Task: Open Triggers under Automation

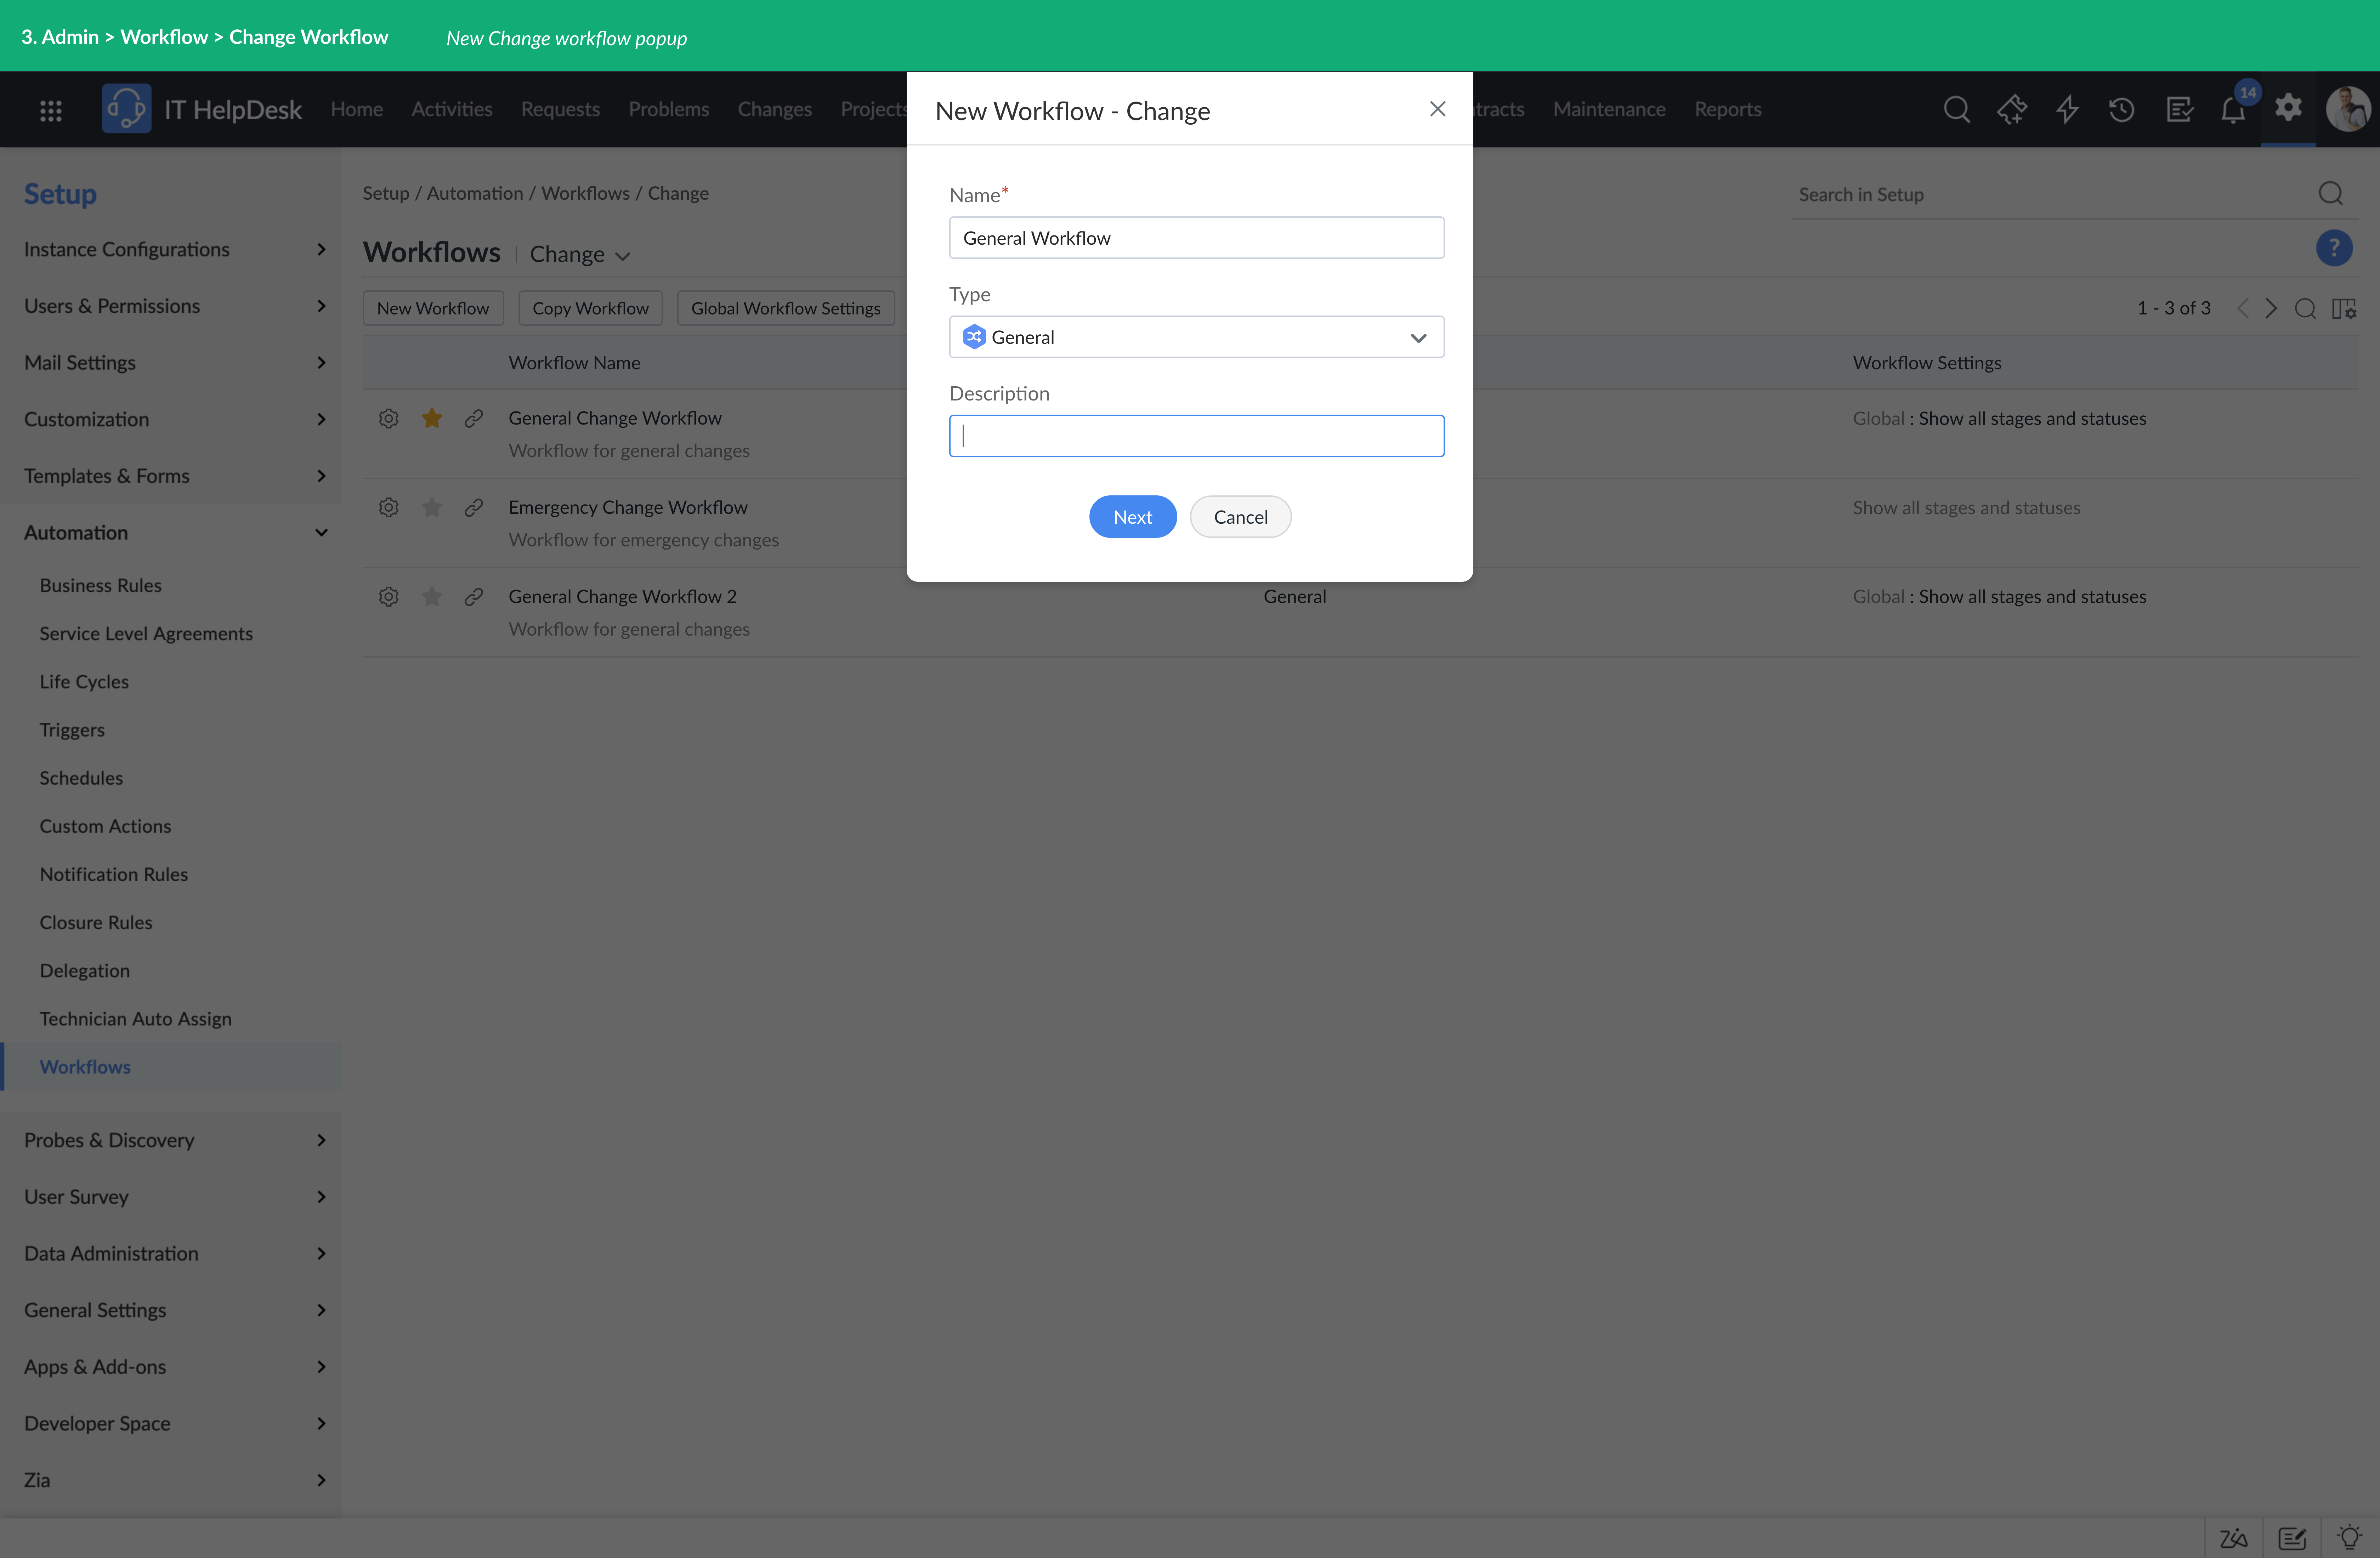Action: [x=72, y=730]
